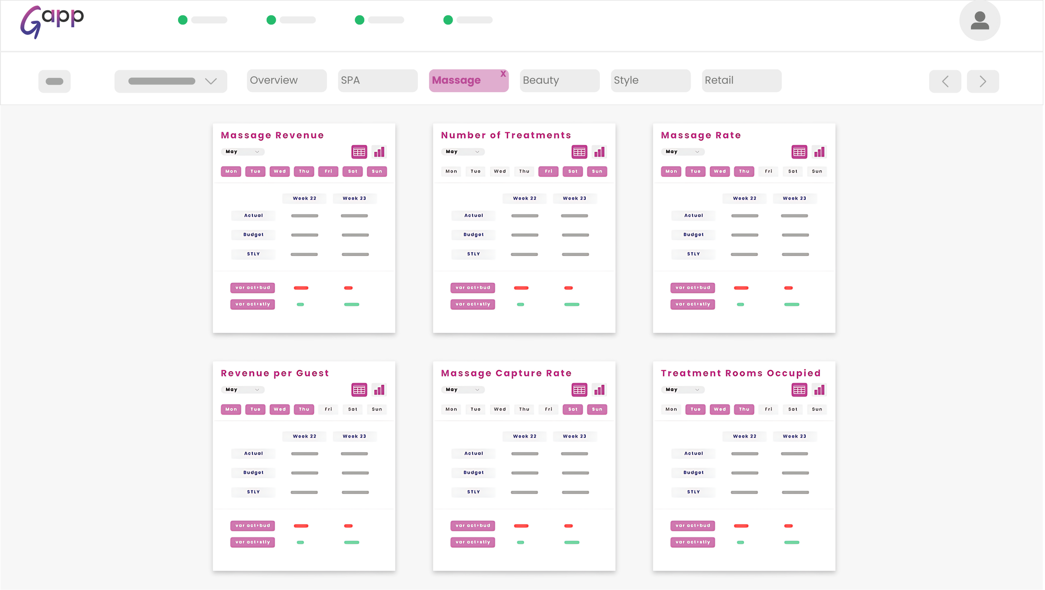Open the user profile avatar icon
This screenshot has height=590, width=1045.
tap(980, 21)
